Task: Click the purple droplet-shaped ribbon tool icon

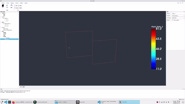Action: 7,5
